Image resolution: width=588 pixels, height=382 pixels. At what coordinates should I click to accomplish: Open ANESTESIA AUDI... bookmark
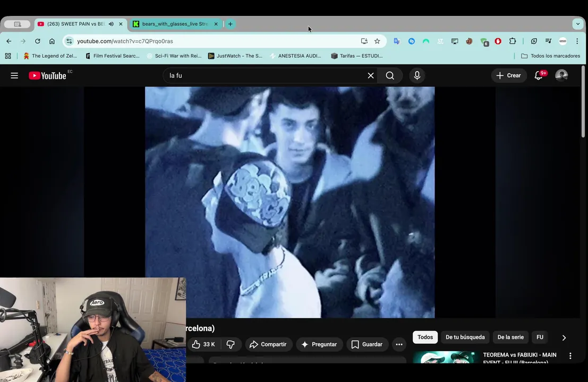click(x=296, y=56)
